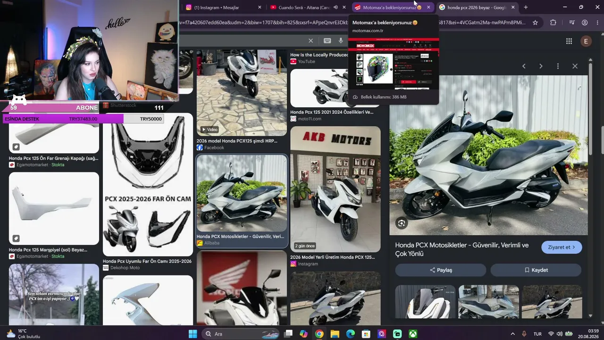Image resolution: width=604 pixels, height=340 pixels.
Task: Select the honda pcx 2026 beyaz Google tab
Action: (x=477, y=7)
